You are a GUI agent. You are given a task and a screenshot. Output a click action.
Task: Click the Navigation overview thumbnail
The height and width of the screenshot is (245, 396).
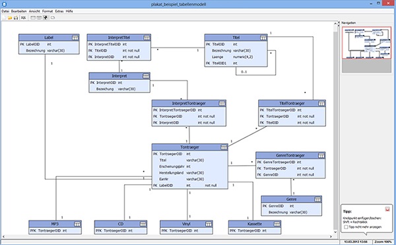(x=366, y=43)
